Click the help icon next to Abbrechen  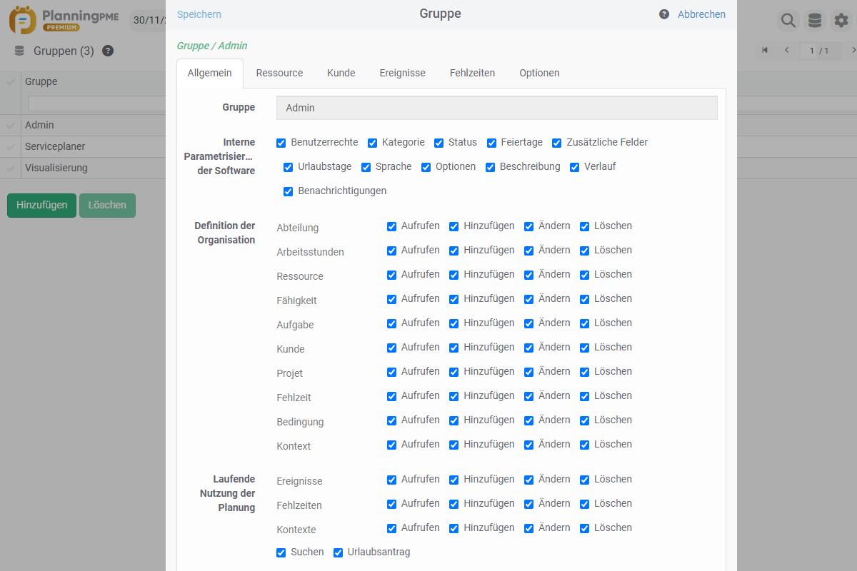(664, 14)
